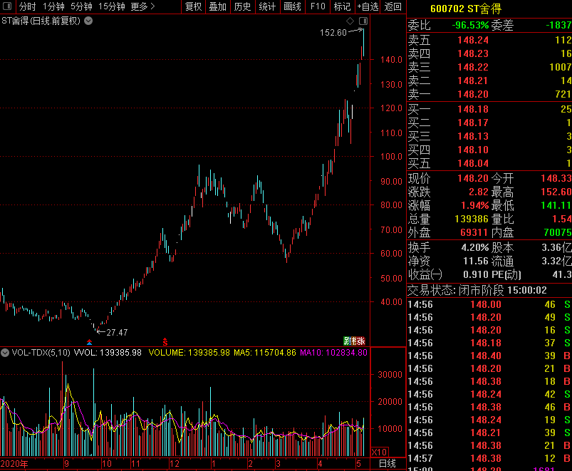Click the X10 volume scale indicator
The width and height of the screenshot is (572, 471).
click(x=380, y=452)
